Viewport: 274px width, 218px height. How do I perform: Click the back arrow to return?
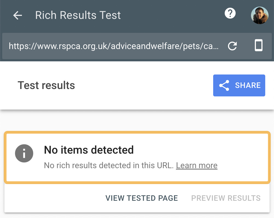point(17,16)
